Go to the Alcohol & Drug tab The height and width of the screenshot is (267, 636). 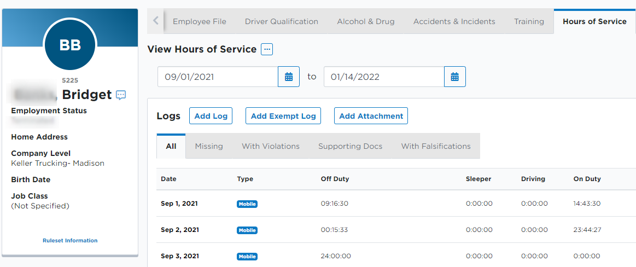[x=366, y=21]
